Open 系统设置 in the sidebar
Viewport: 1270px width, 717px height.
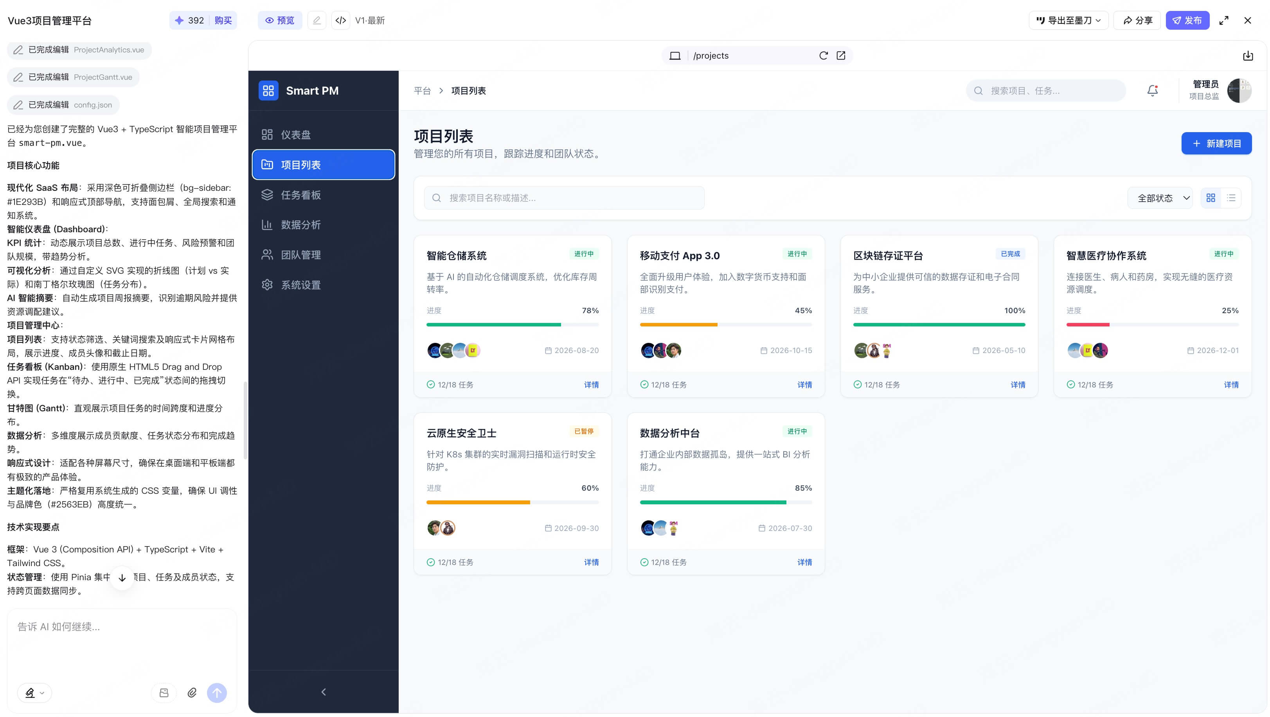[x=323, y=285]
